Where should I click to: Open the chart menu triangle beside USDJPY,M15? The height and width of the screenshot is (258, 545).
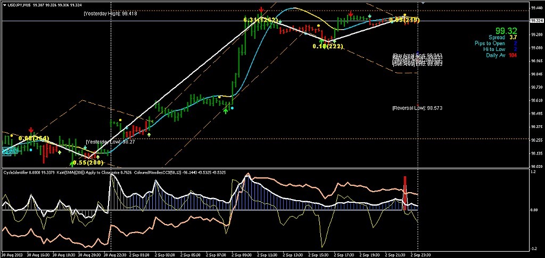pyautogui.click(x=4, y=4)
